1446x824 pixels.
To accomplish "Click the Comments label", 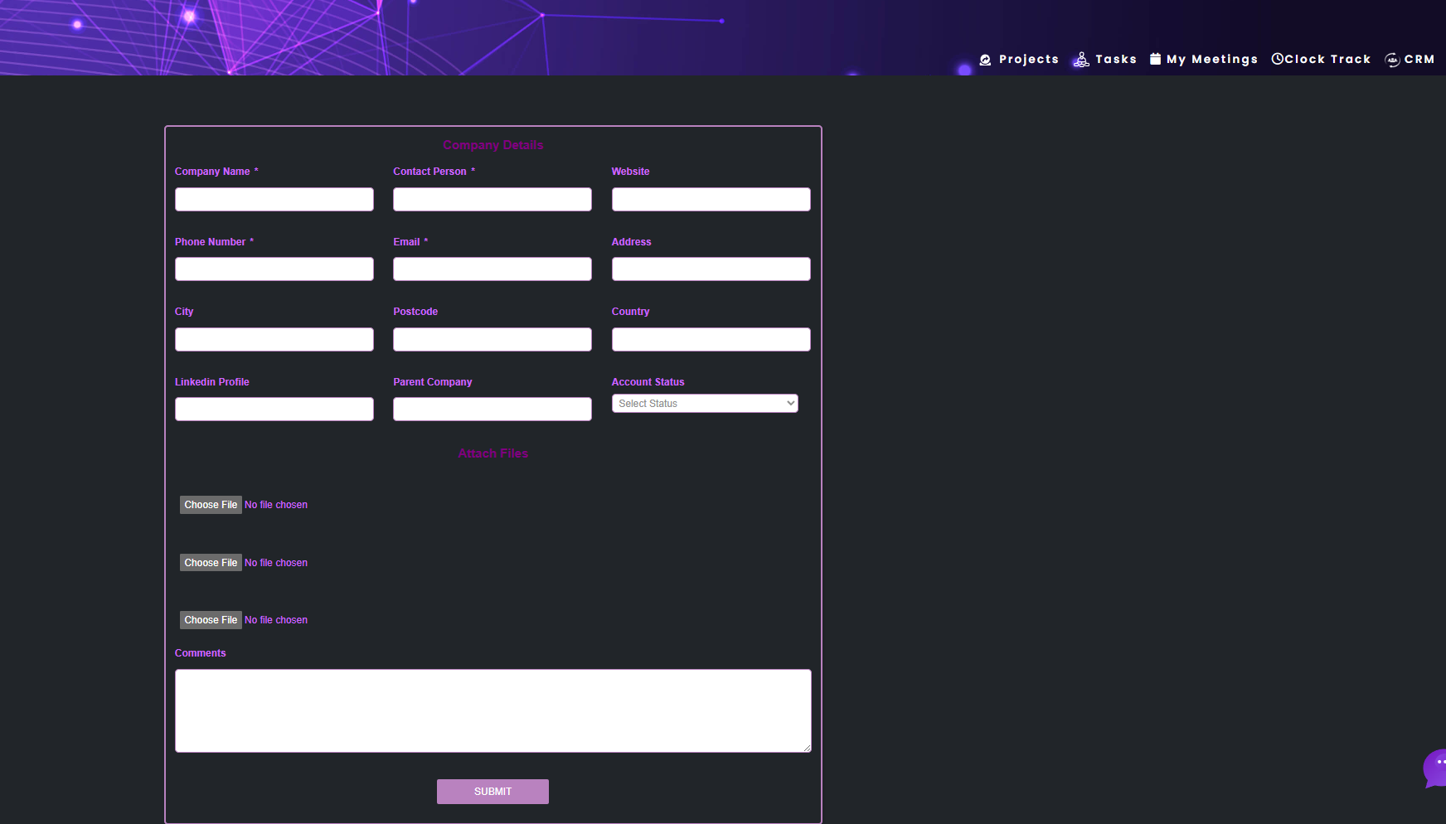I will [x=201, y=653].
